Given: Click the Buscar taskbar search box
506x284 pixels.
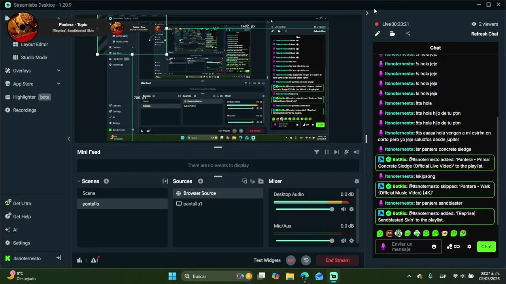Looking at the screenshot, I should 218,276.
